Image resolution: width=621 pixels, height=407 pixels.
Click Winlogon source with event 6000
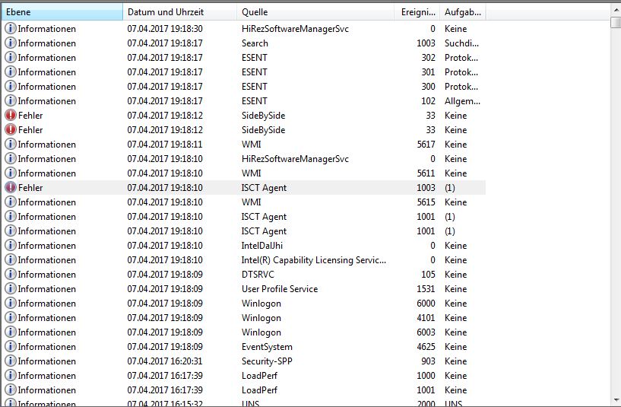point(261,304)
